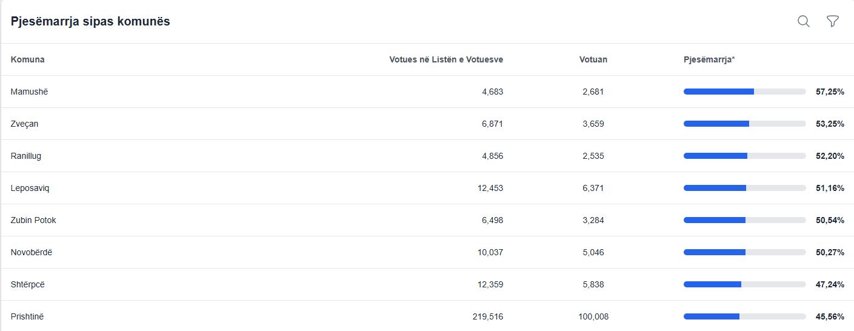Image resolution: width=854 pixels, height=331 pixels.
Task: Select the Leposaviq row name
Action: 30,188
